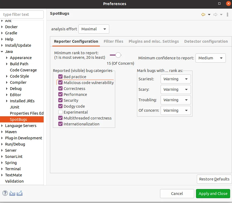This screenshot has height=203, width=232.
Task: Select Code Coverage in the tree
Action: (x=23, y=70)
